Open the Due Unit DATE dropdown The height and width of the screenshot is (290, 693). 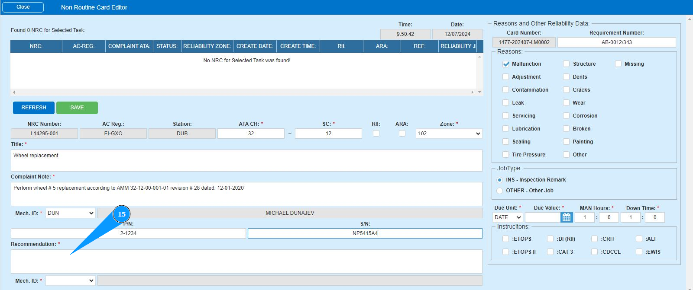(508, 217)
